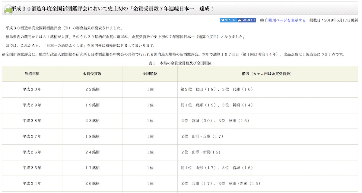Click the paragraph mentioning 日本一の酒処ふくしま
362x193 pixels.
80,46
